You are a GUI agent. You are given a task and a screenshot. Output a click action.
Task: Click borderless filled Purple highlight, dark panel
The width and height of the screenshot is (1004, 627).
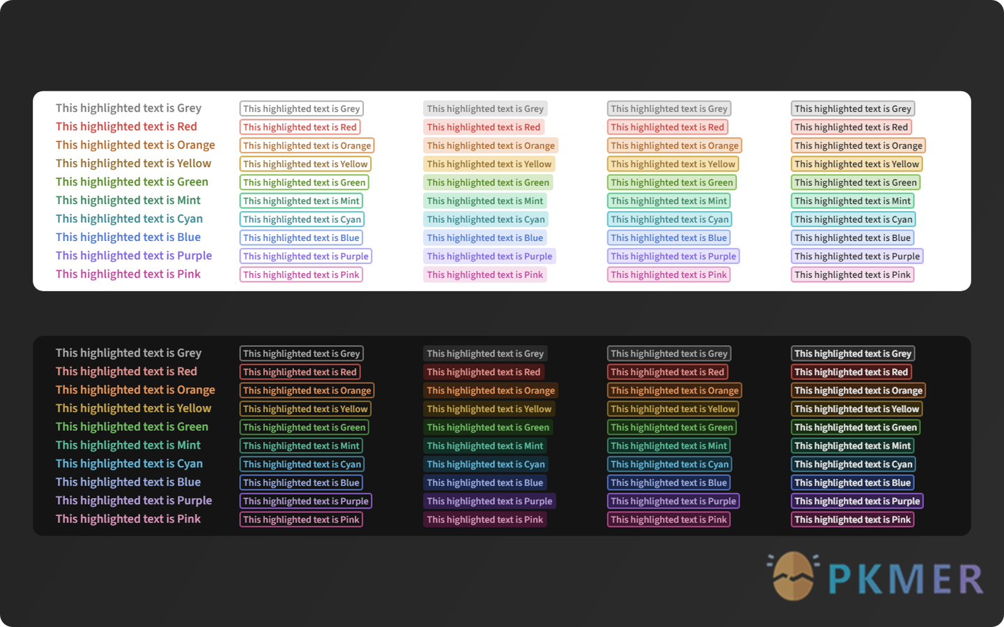pos(489,501)
